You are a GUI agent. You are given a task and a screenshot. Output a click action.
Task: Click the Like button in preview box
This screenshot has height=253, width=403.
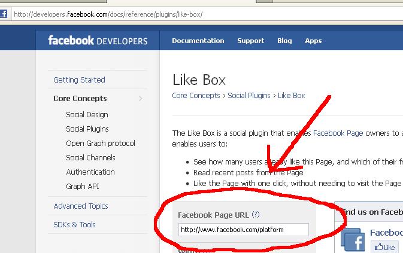click(384, 247)
